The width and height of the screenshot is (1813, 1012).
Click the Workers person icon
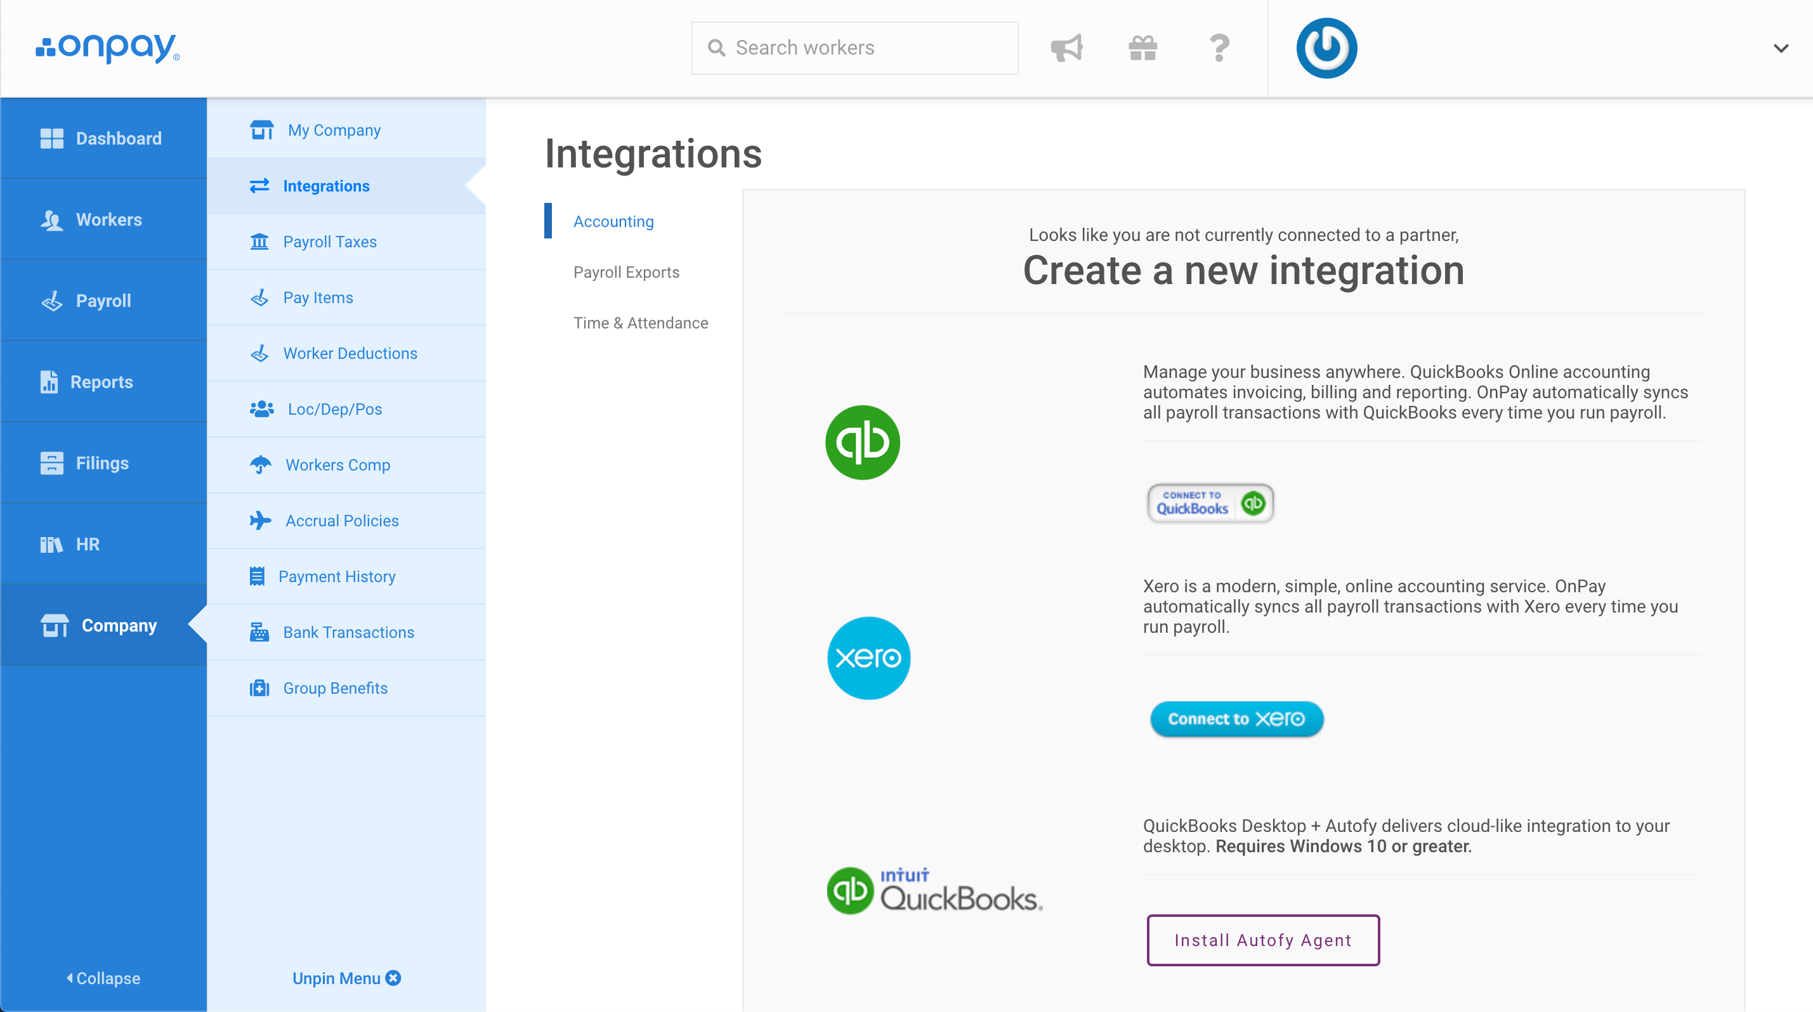pyautogui.click(x=51, y=220)
